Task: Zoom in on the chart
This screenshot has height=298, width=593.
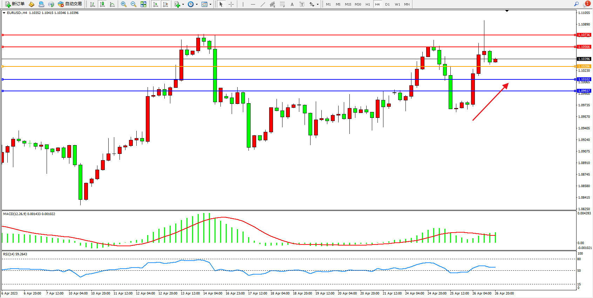Action: [123, 4]
